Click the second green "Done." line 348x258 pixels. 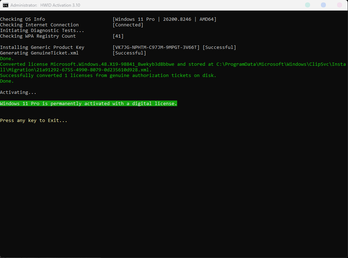[7, 81]
